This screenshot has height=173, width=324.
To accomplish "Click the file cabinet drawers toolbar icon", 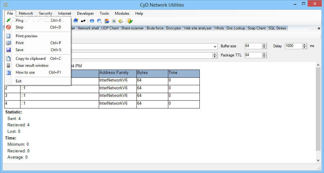I will pyautogui.click(x=107, y=21).
